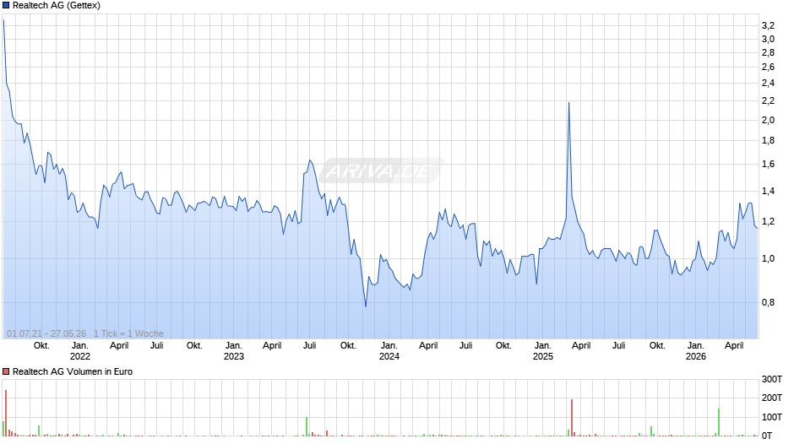Click the 'Jan. 2022' time axis label

click(80, 351)
